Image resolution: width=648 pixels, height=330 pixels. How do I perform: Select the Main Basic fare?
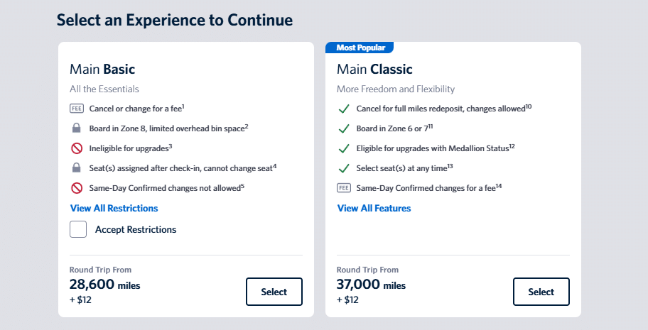(274, 292)
